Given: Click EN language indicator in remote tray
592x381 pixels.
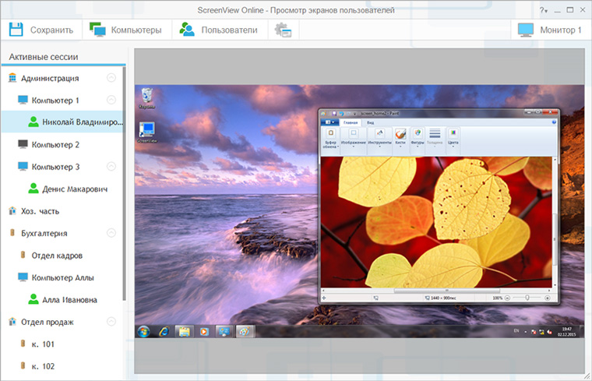Looking at the screenshot, I should coord(516,331).
